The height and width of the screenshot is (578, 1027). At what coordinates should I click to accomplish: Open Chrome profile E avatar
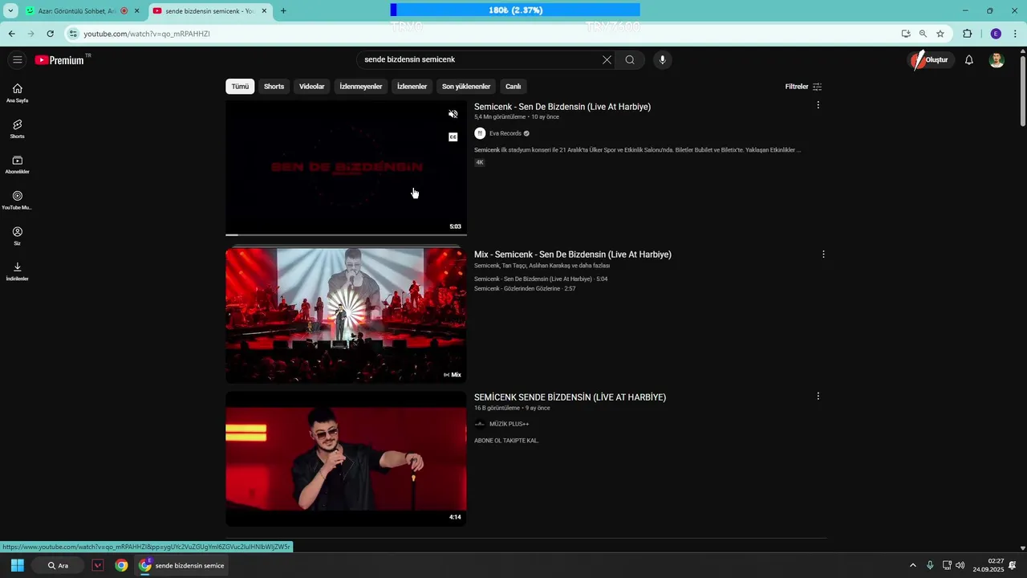click(996, 34)
